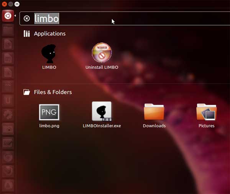This screenshot has width=230, height=194.
Task: Click the Ubuntu Dash home launcher button
Action: (8, 16)
